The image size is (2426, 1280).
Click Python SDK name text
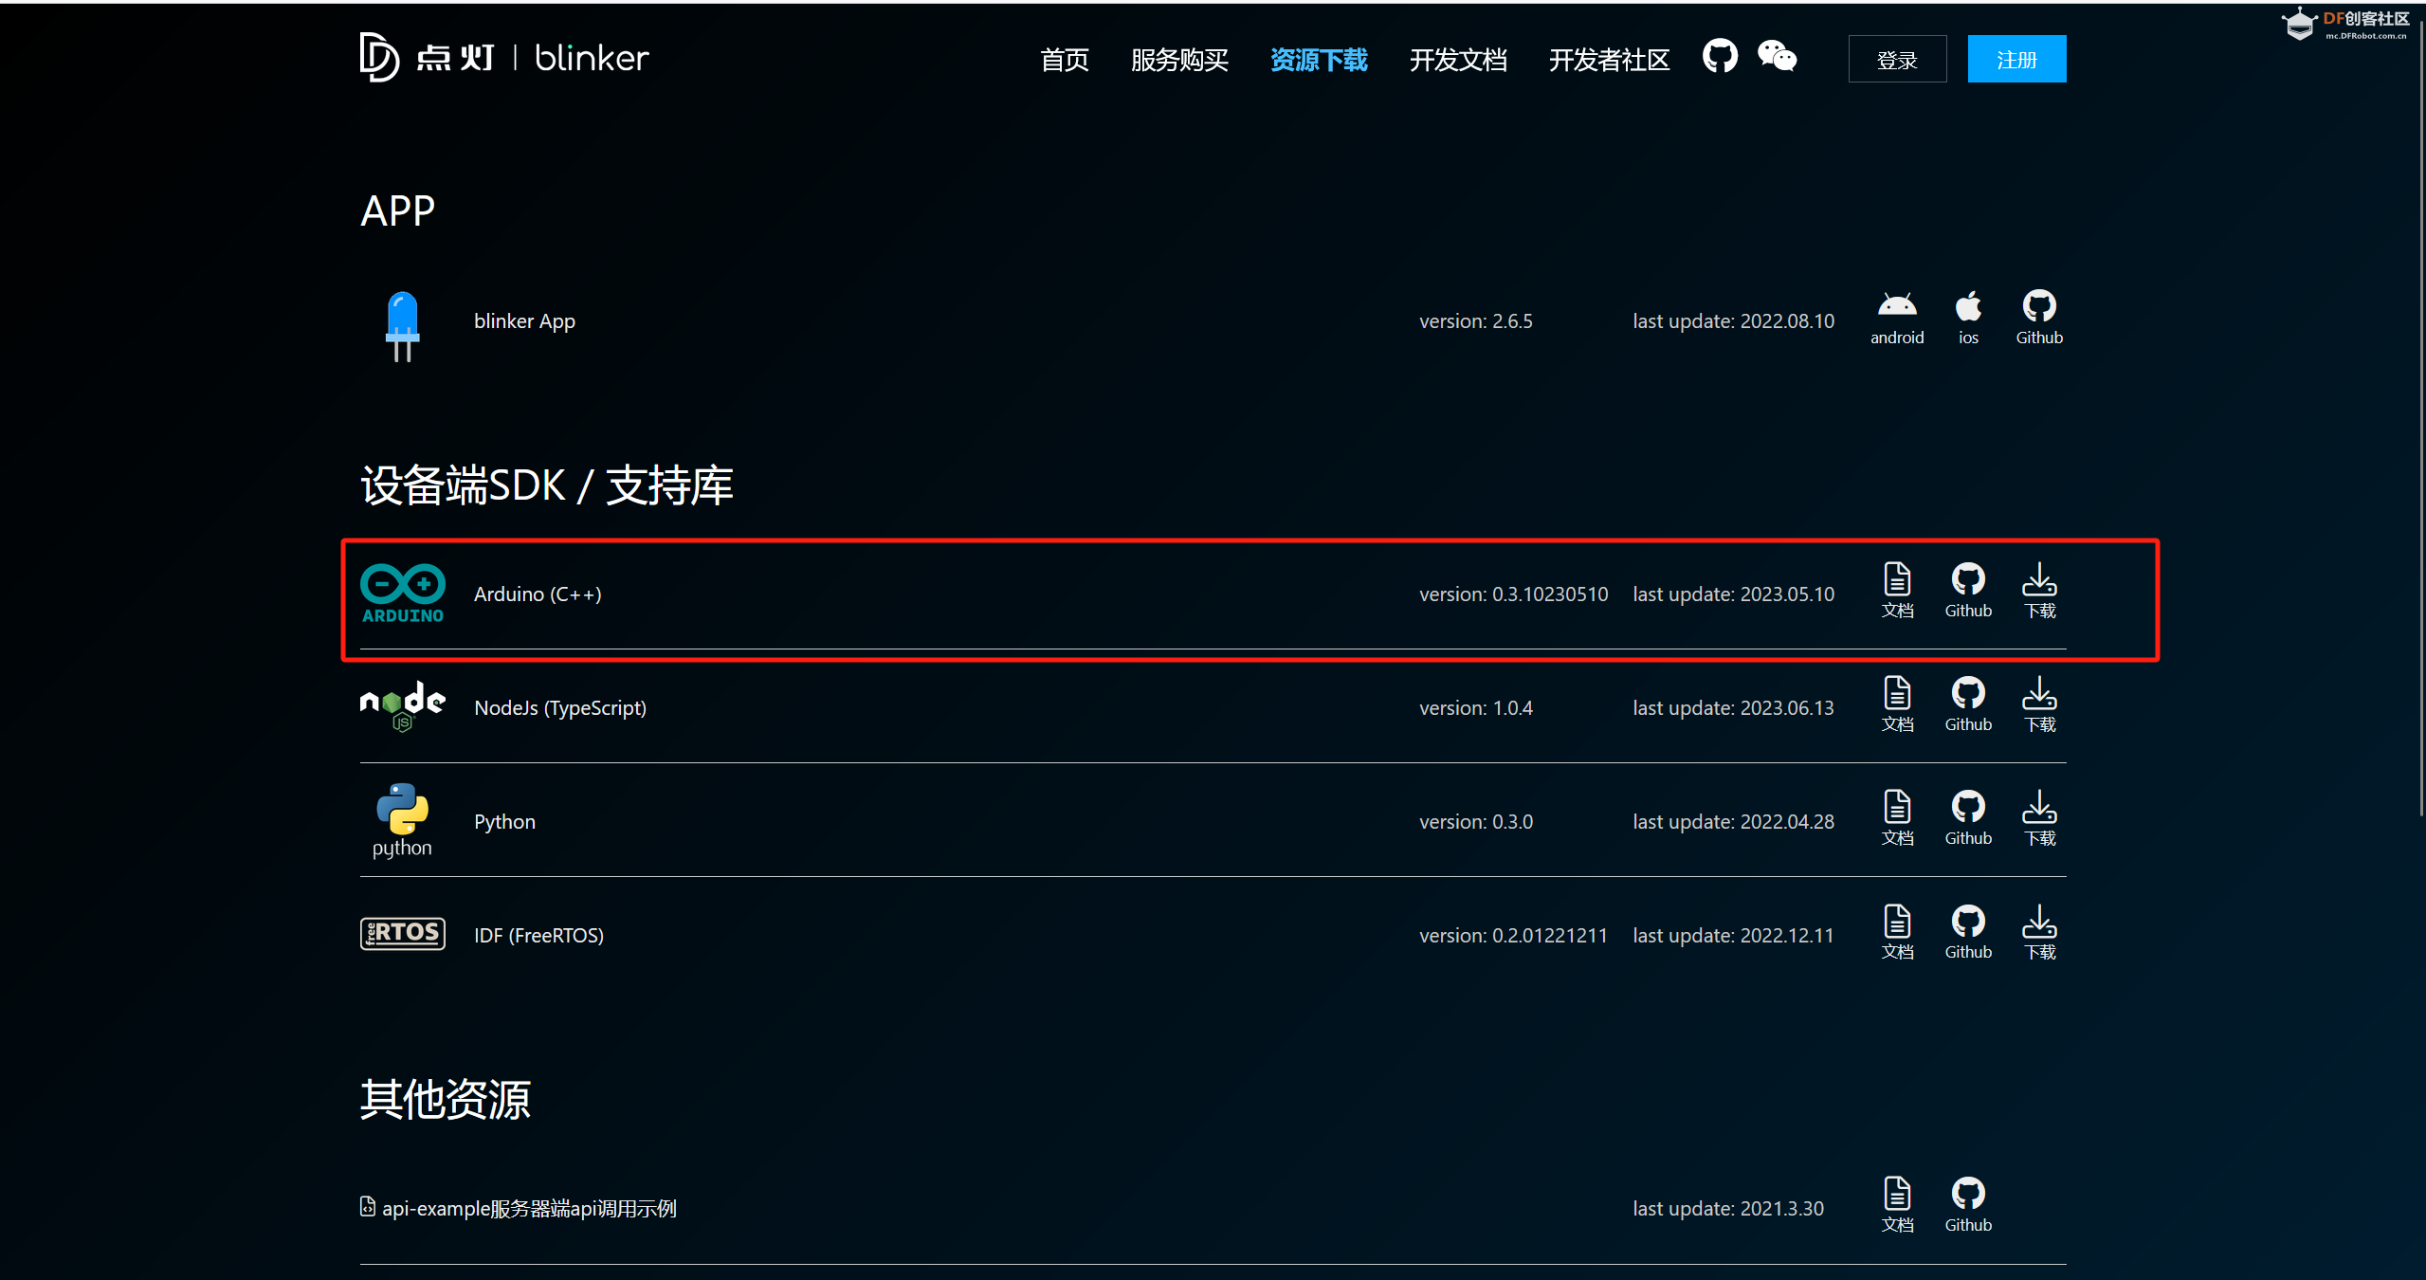point(504,822)
